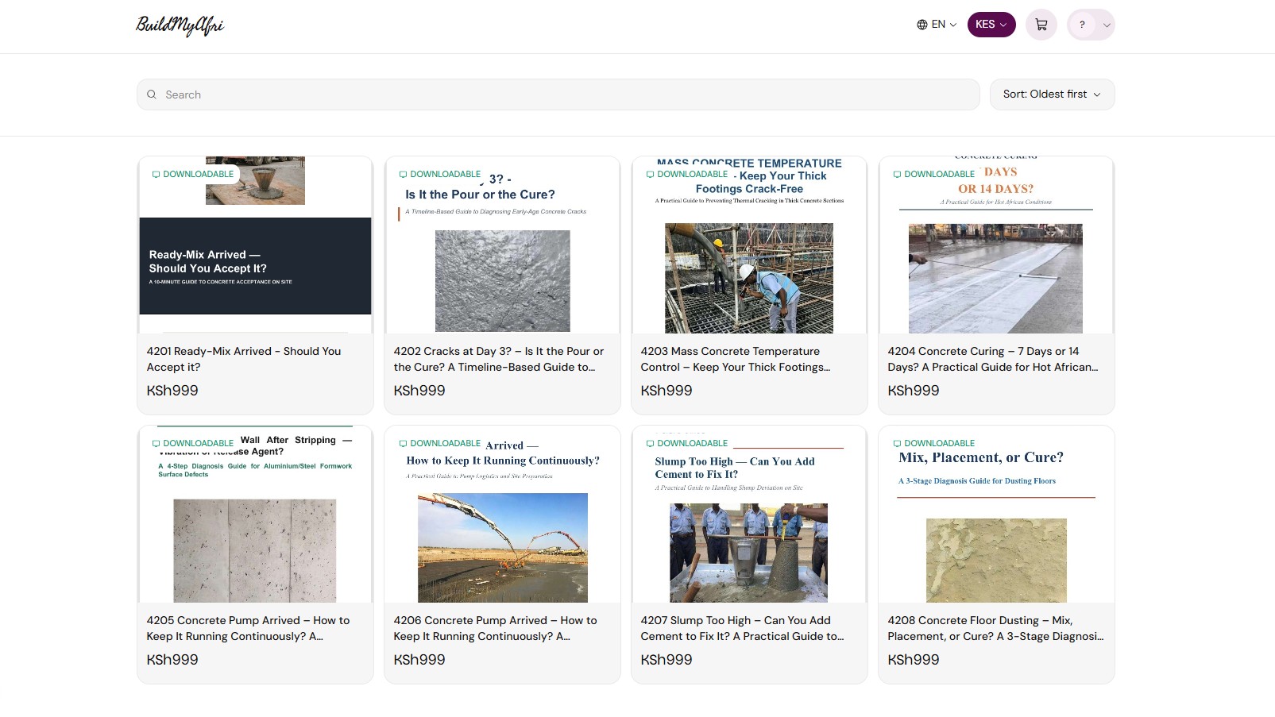Image resolution: width=1275 pixels, height=717 pixels.
Task: Open title 4201 Ready-Mix Arrived link
Action: [x=244, y=359]
